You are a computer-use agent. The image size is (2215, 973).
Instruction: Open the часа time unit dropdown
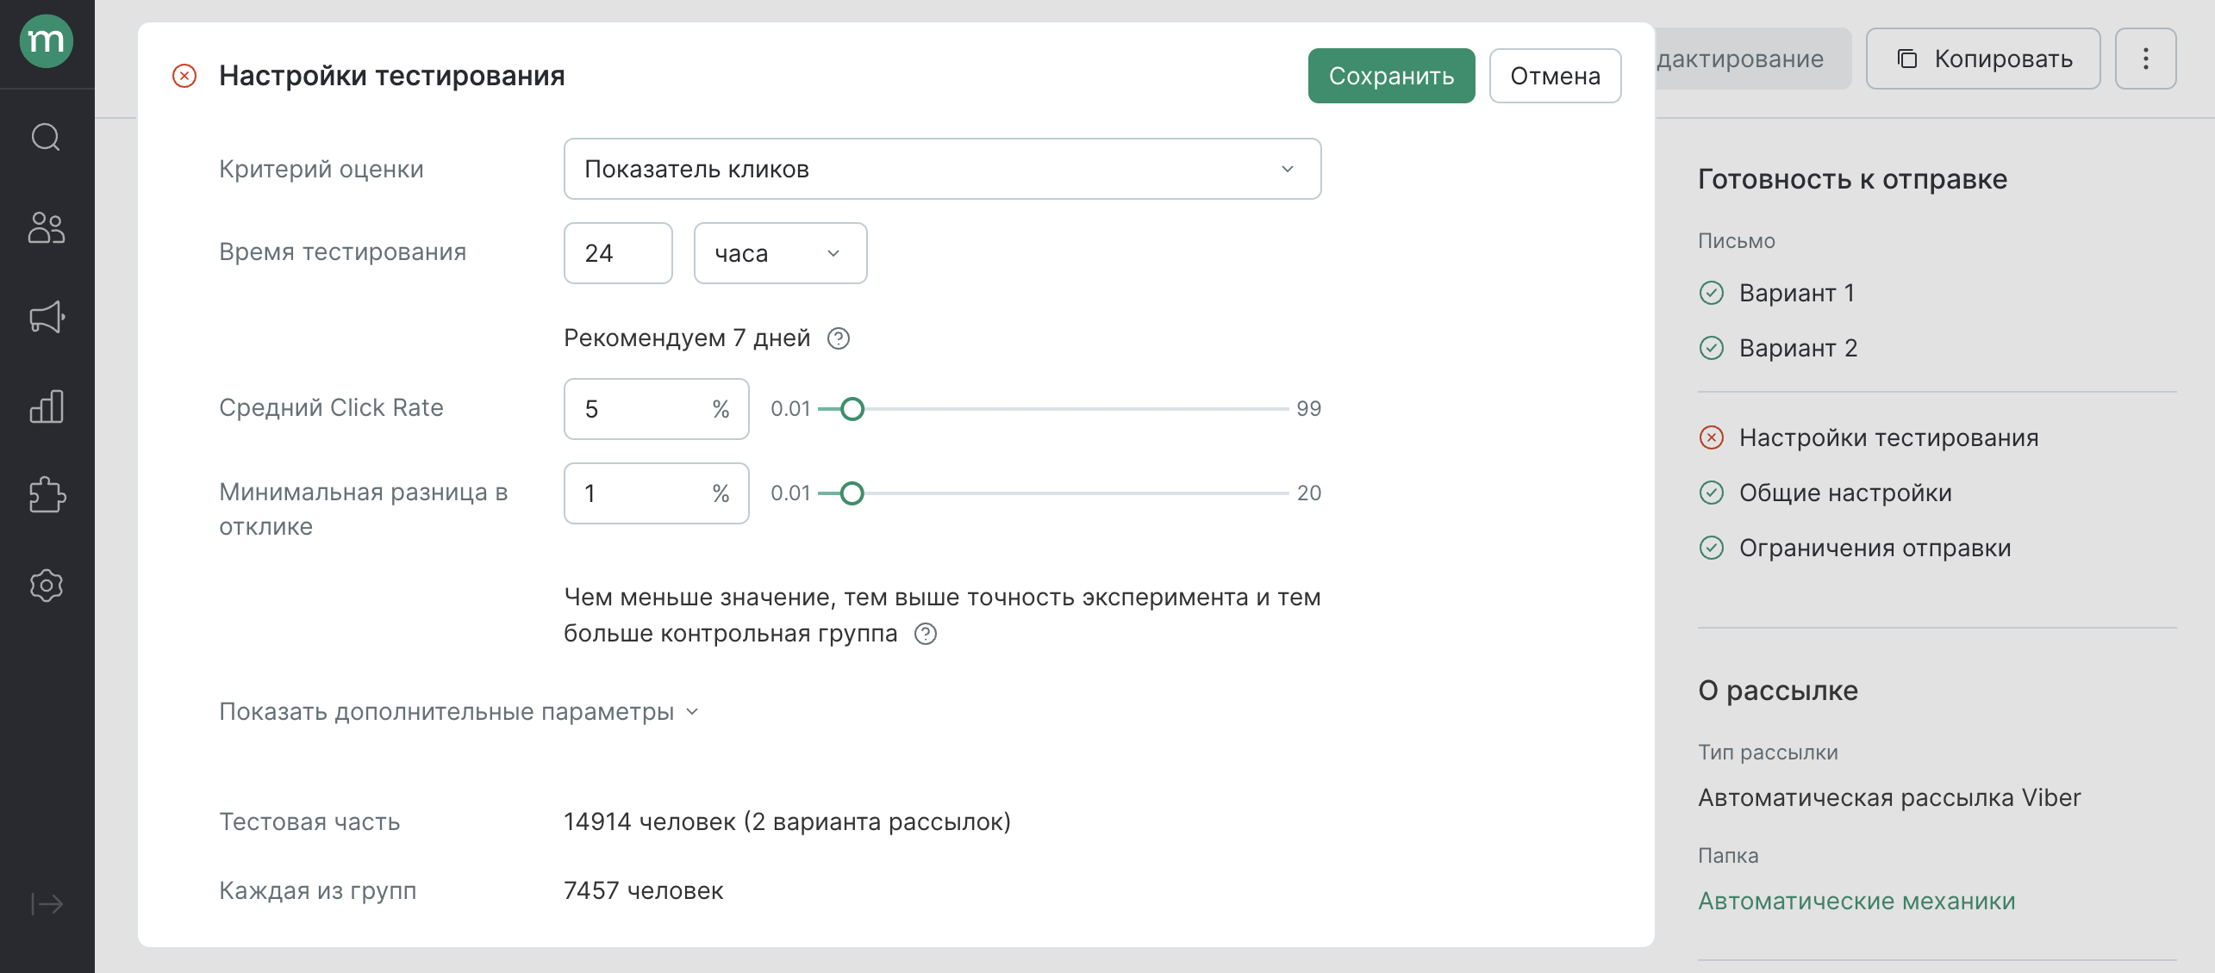coord(781,253)
